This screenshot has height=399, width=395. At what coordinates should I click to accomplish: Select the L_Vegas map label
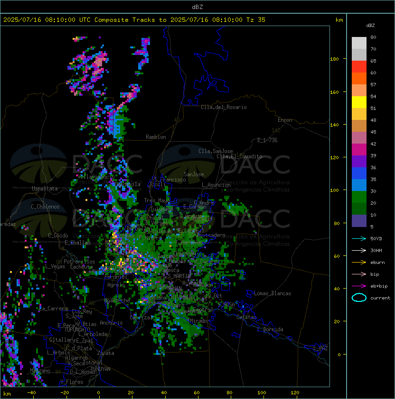[55, 266]
